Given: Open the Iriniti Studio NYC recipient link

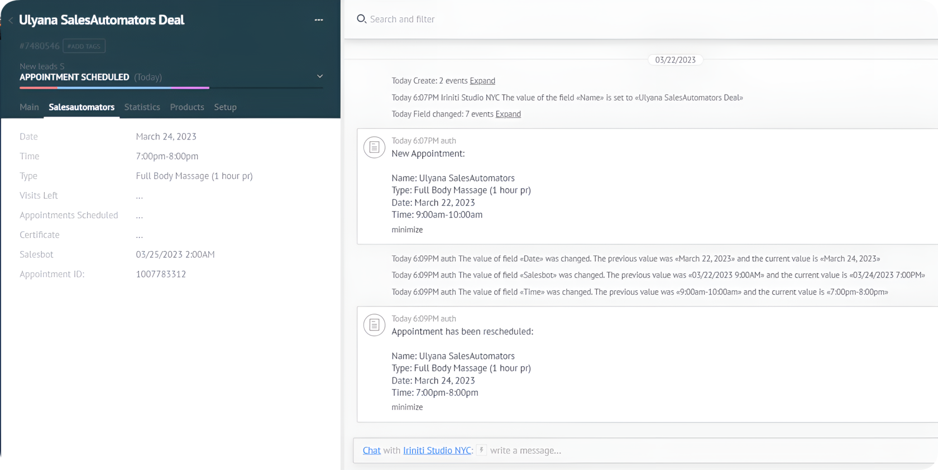Looking at the screenshot, I should point(437,450).
